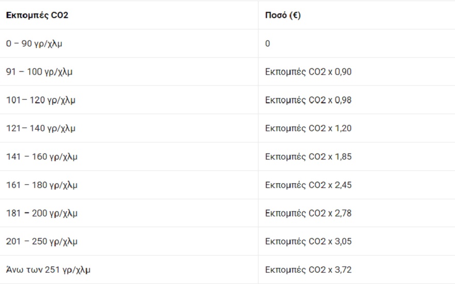The width and height of the screenshot is (455, 284).
Task: Select the '161 – 180 γρ/χλμ' cell
Action: [x=42, y=185]
